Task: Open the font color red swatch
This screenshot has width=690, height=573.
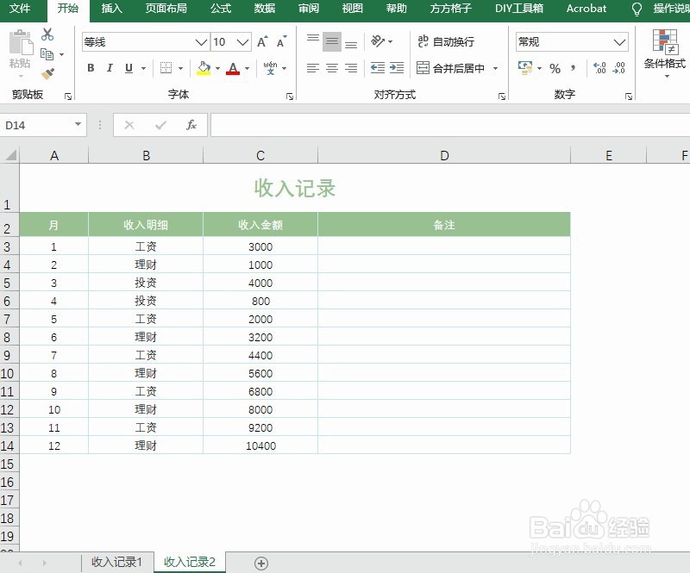Action: [x=233, y=72]
